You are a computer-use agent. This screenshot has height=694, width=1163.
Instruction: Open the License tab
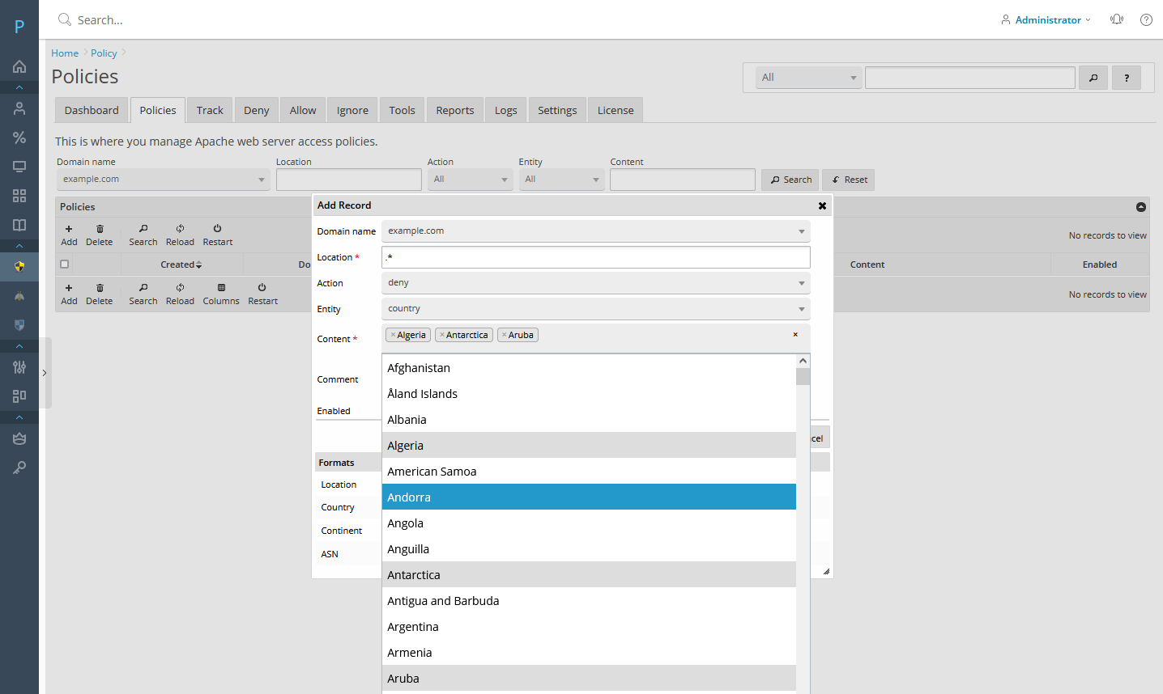[616, 110]
